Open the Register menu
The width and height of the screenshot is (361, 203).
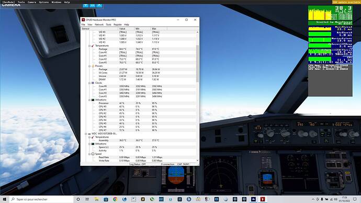(x=117, y=25)
